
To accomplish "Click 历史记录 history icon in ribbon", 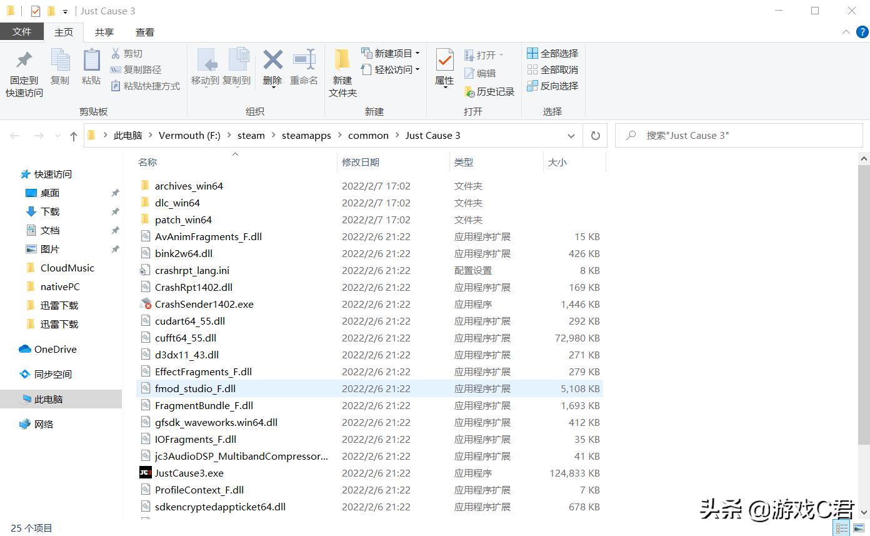I will point(470,92).
